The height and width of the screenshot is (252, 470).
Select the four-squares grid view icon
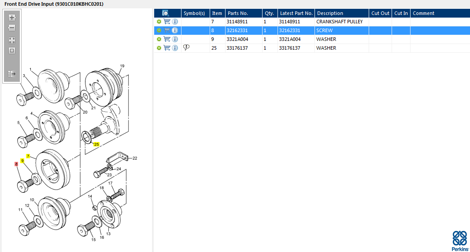point(12,40)
